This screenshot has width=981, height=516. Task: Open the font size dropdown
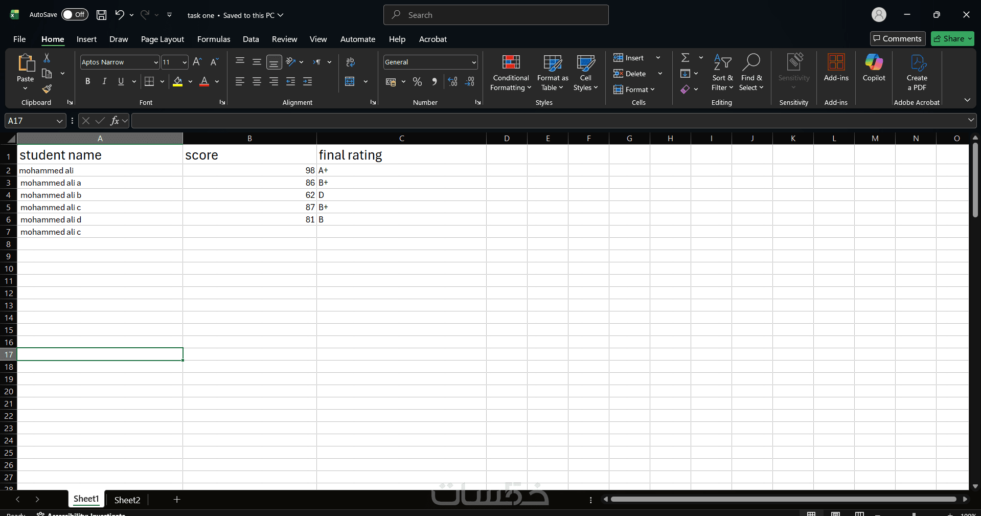coord(185,62)
